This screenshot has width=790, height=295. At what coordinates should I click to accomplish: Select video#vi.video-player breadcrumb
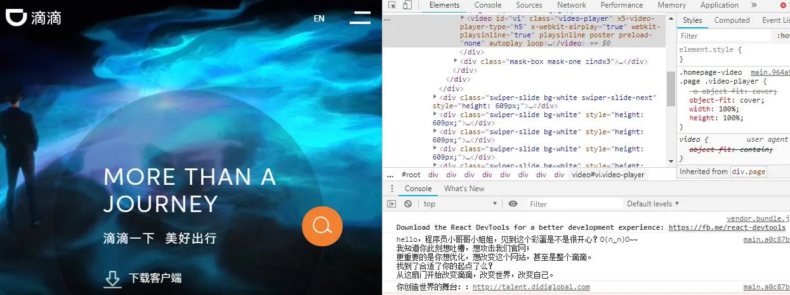(608, 175)
